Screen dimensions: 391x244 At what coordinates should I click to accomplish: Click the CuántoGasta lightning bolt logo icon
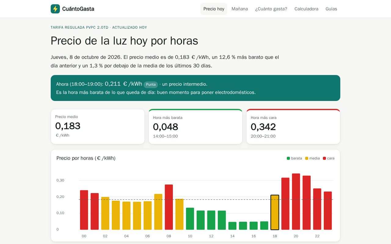(55, 9)
